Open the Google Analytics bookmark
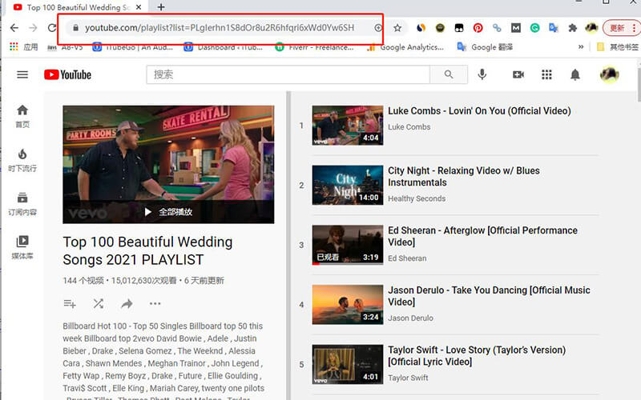641x400 pixels. (x=405, y=47)
